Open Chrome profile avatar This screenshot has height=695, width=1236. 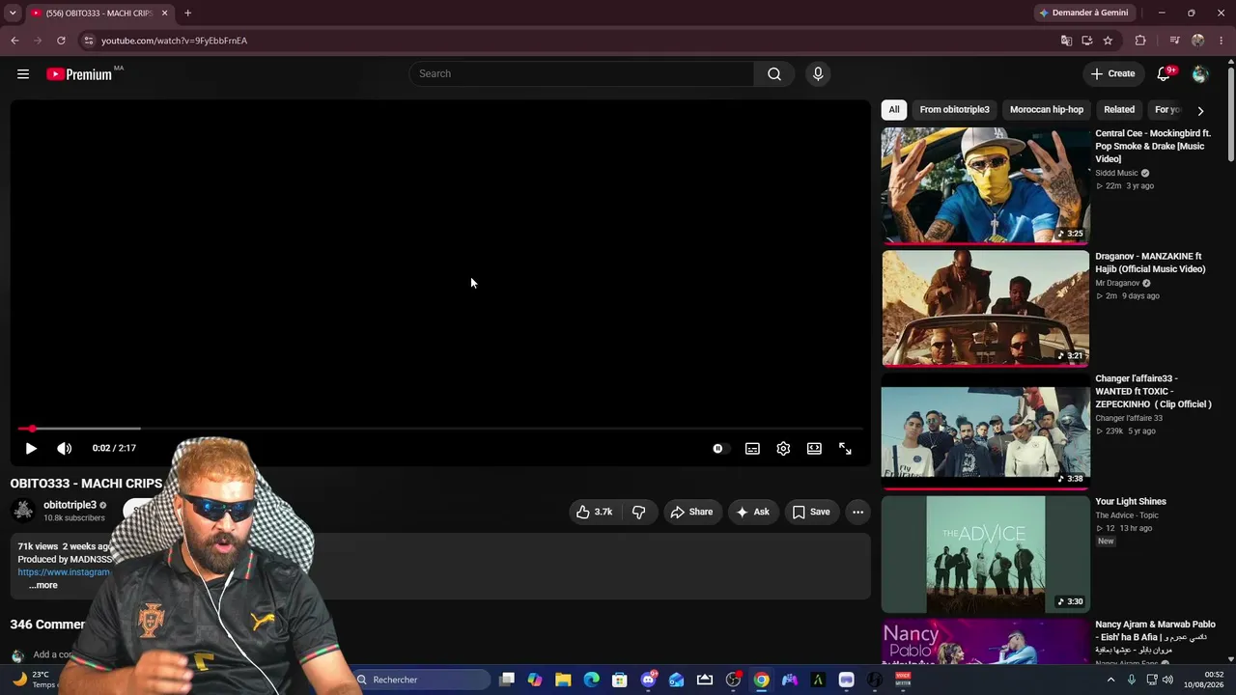(x=1198, y=41)
